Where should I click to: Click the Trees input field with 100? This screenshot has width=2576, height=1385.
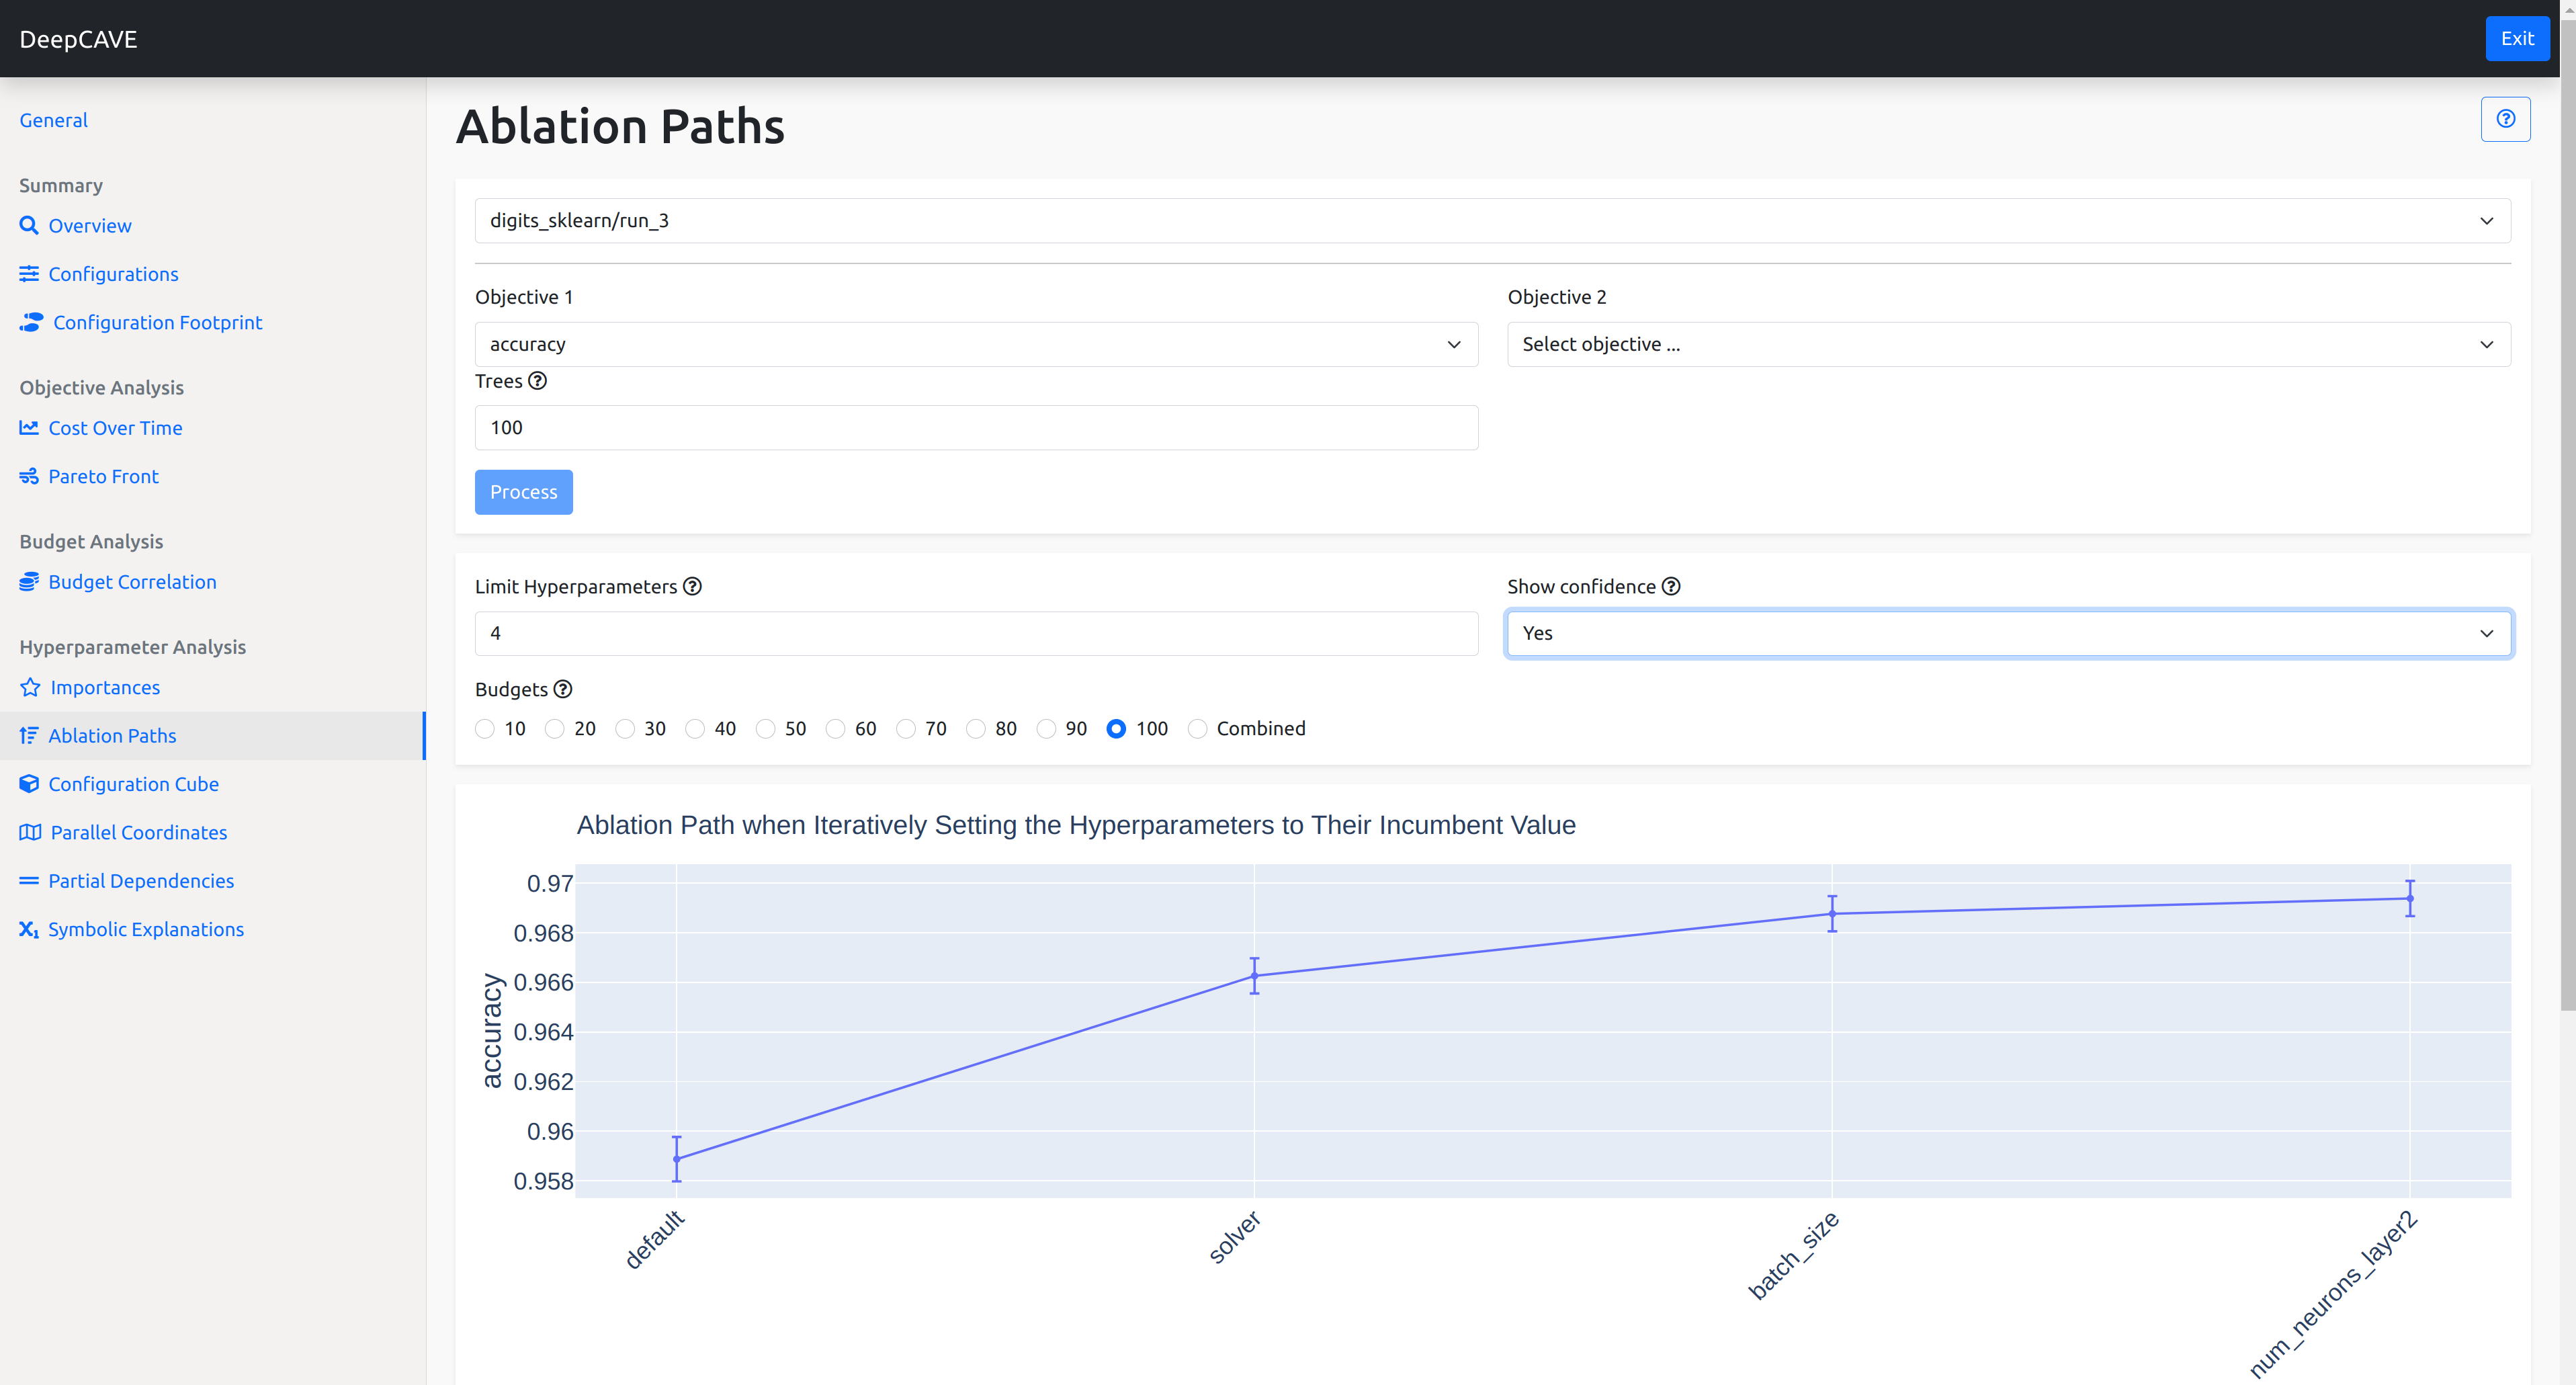click(976, 427)
